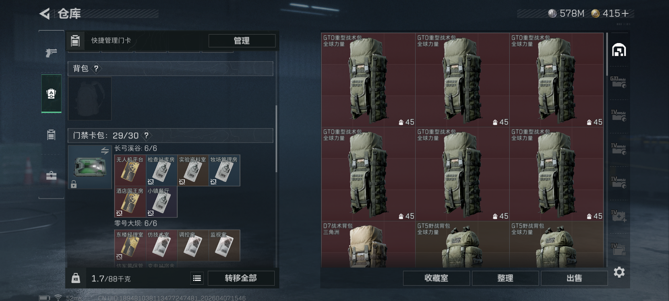Click the help question mark beside 背包
Screen dimensions: 669x301
point(96,69)
